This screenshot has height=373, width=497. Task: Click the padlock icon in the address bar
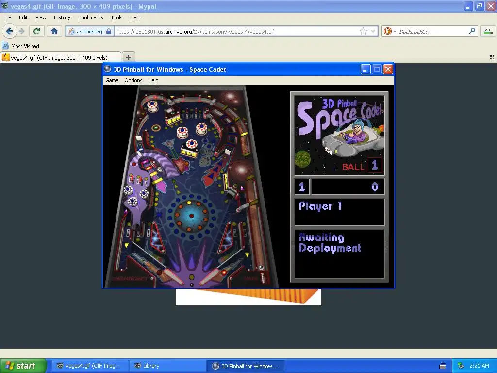109,31
